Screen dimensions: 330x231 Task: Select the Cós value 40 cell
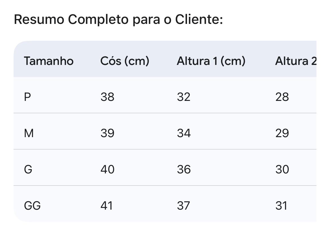(x=107, y=169)
